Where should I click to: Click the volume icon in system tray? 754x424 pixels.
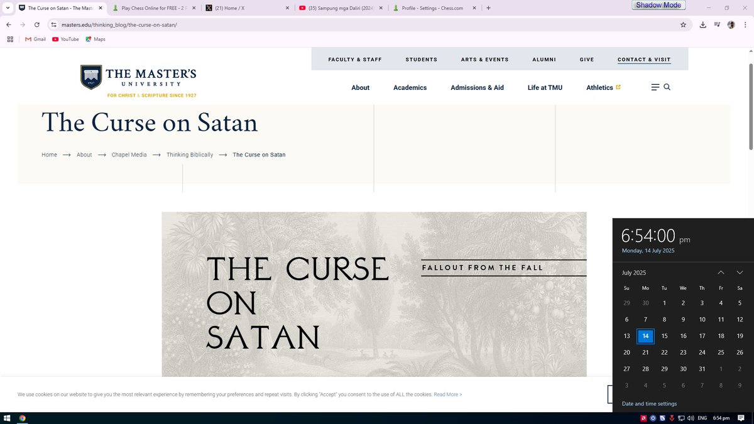pos(691,418)
